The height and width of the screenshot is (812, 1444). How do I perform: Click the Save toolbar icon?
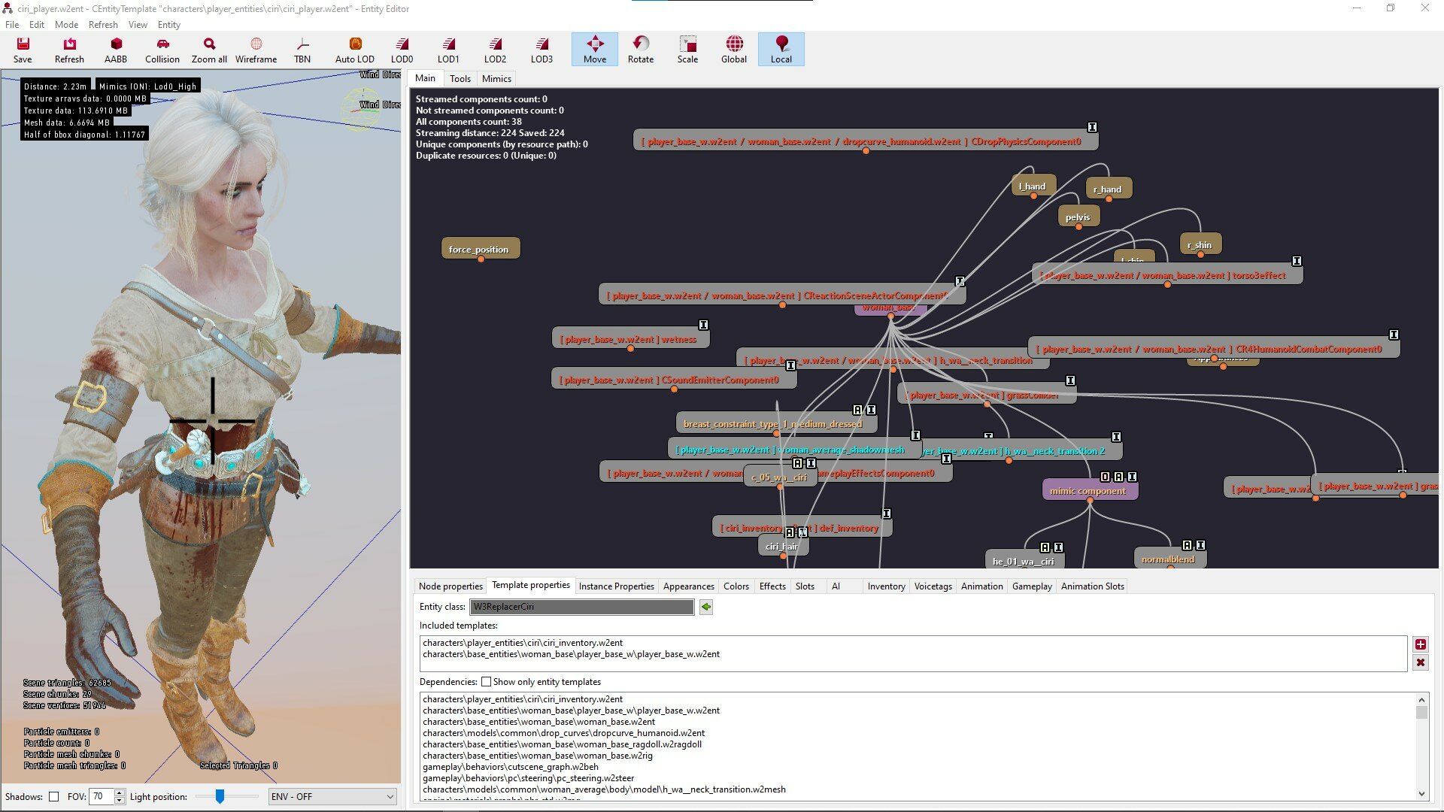coord(23,50)
